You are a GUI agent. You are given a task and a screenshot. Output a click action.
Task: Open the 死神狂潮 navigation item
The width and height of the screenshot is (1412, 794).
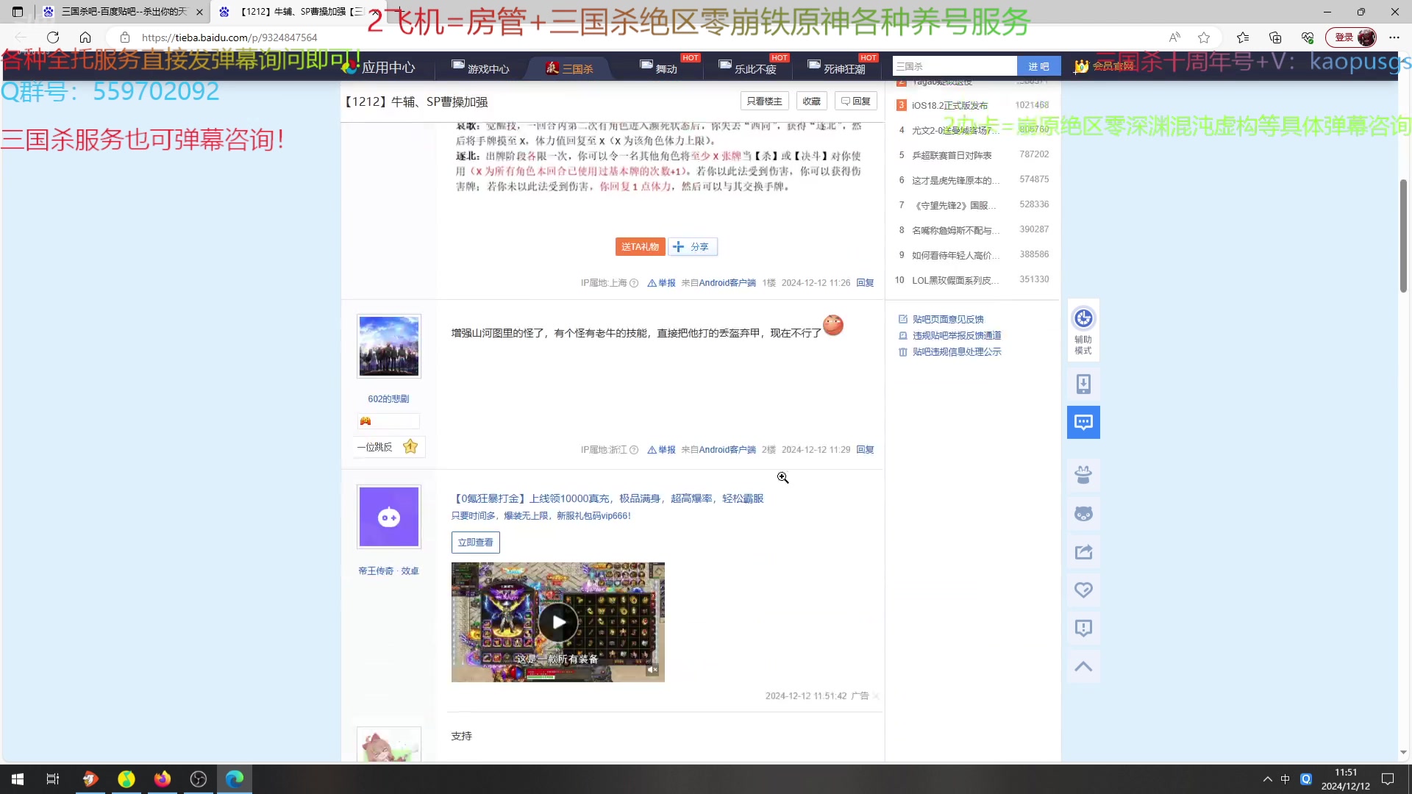coord(837,68)
